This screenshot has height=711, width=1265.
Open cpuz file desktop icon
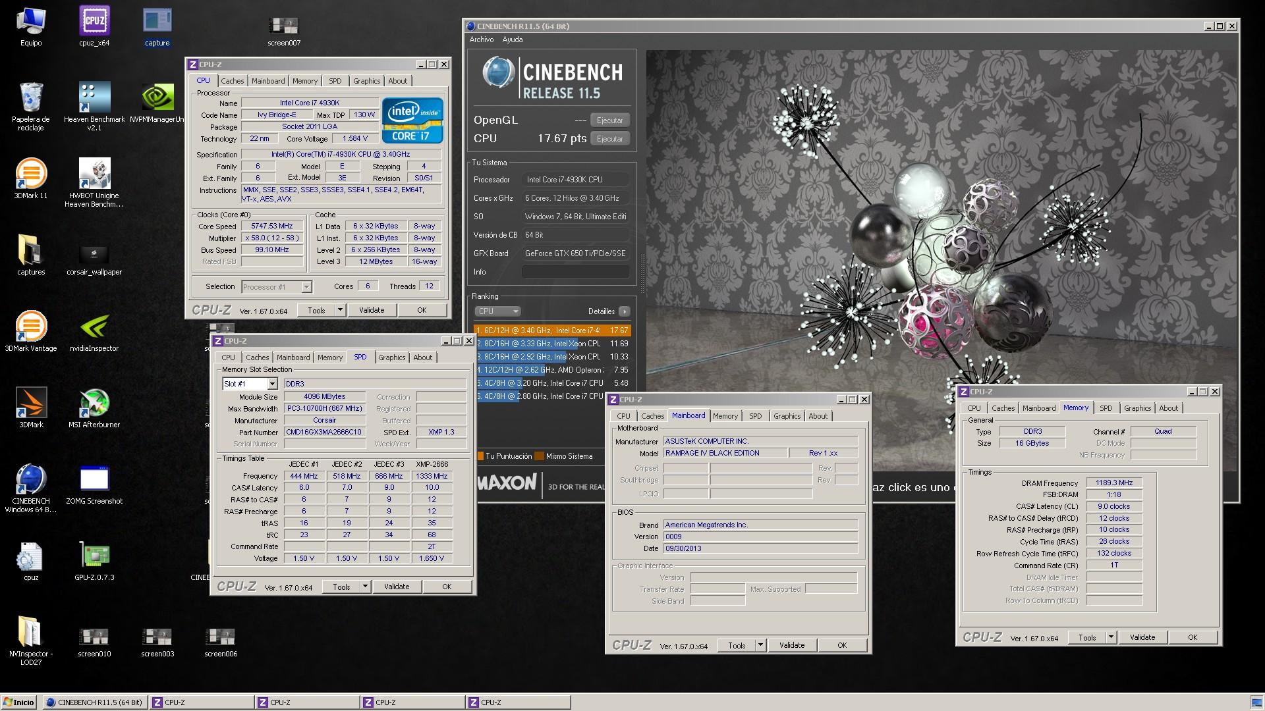coord(31,561)
